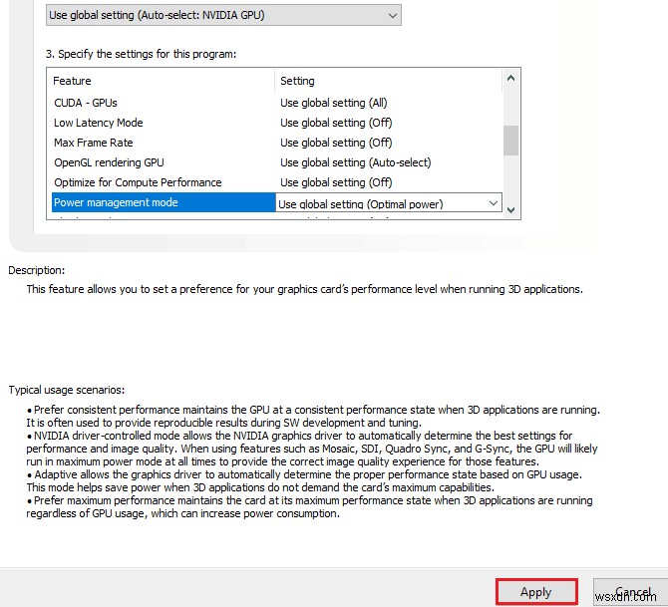This screenshot has width=668, height=607.
Task: Click the settings list scroll up arrow
Action: (x=510, y=78)
